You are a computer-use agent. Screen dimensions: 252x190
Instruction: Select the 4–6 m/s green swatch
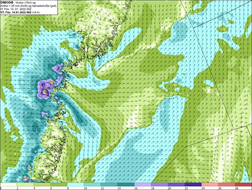point(42,184)
